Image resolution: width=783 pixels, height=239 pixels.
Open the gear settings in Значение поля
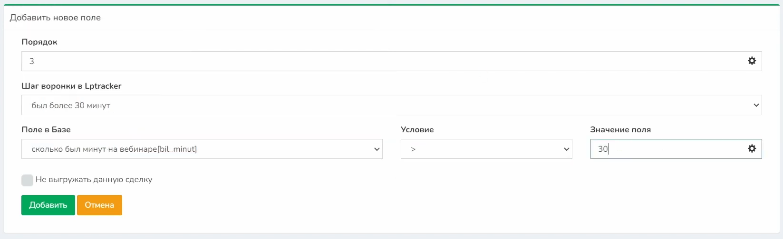[x=752, y=148]
